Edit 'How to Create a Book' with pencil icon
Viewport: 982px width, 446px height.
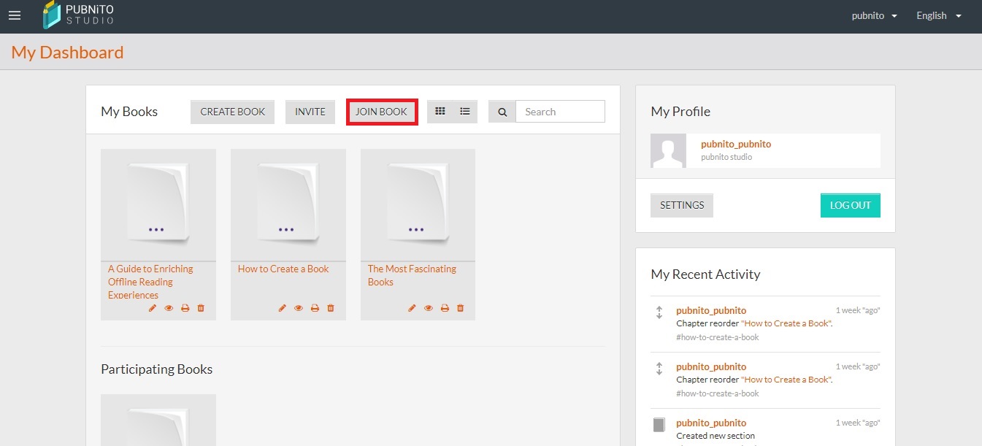pos(283,308)
